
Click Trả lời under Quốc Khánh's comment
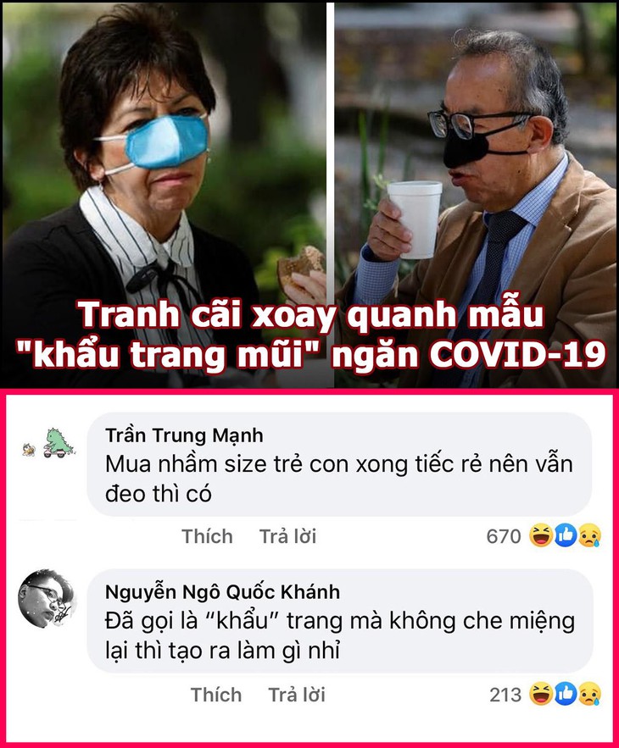click(x=297, y=695)
